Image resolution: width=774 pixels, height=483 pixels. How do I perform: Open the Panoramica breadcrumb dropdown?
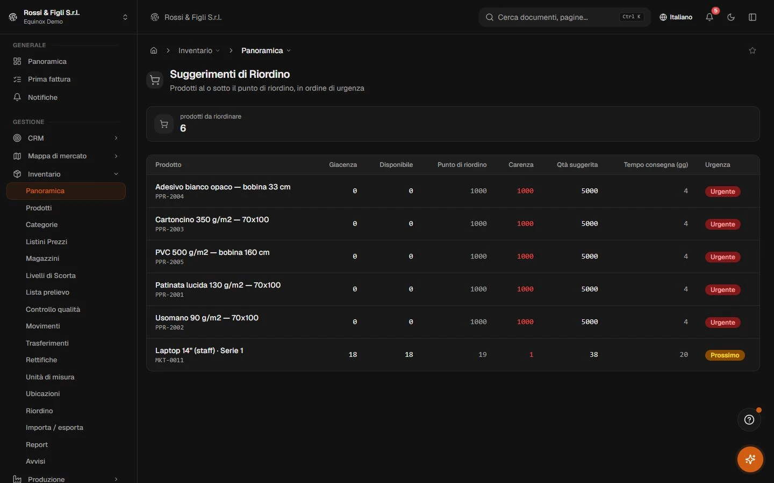[x=266, y=50]
